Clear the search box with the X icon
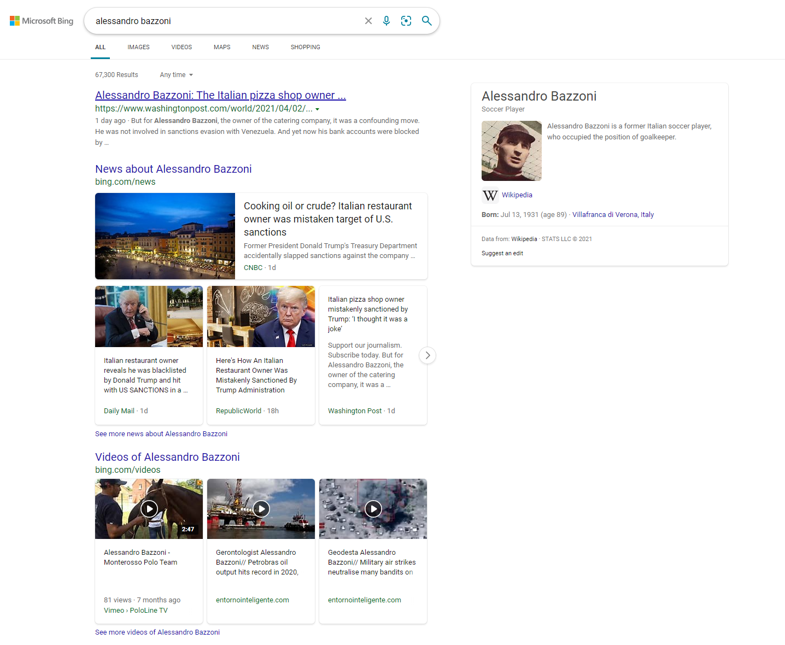This screenshot has width=785, height=645. point(368,21)
